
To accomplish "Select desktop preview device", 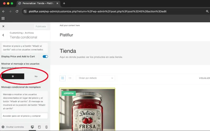I will [x=32, y=127].
